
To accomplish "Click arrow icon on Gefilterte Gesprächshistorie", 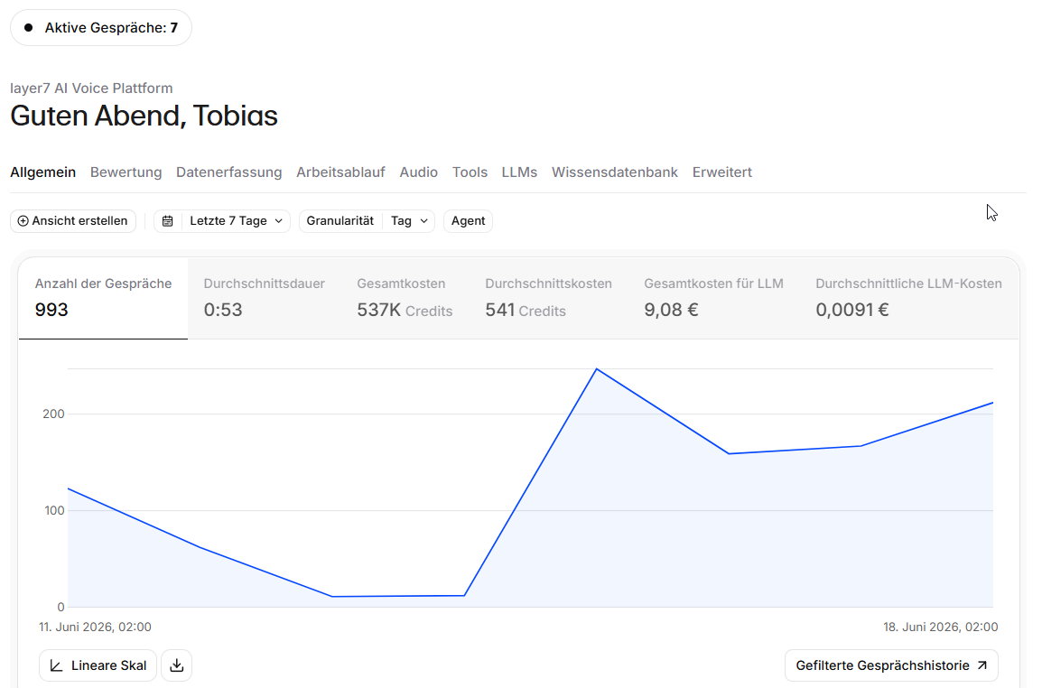I will pyautogui.click(x=982, y=665).
